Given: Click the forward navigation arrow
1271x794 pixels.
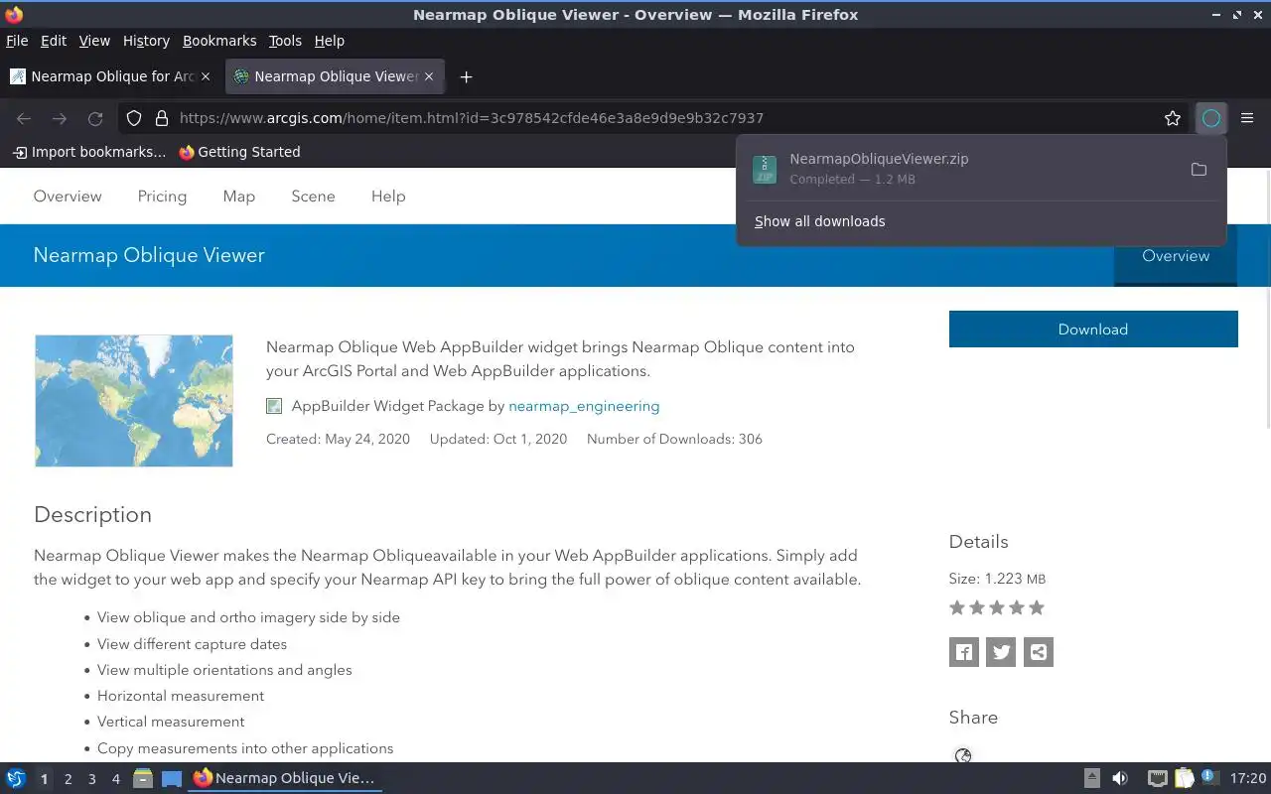Looking at the screenshot, I should point(60,118).
